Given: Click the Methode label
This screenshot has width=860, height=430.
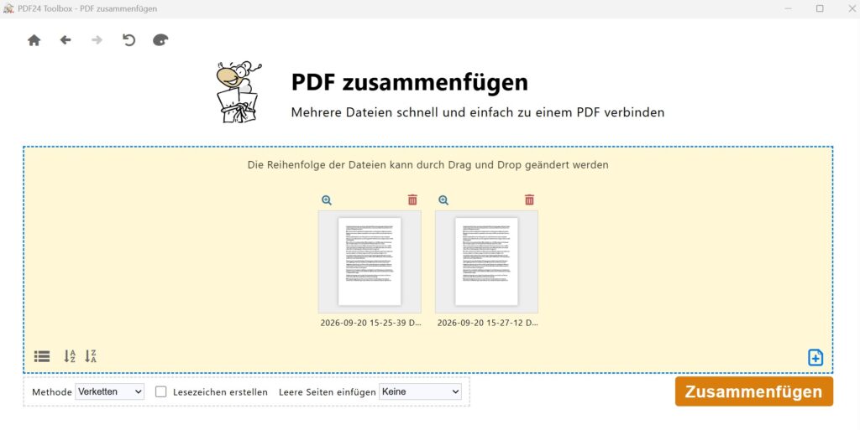Looking at the screenshot, I should (52, 392).
